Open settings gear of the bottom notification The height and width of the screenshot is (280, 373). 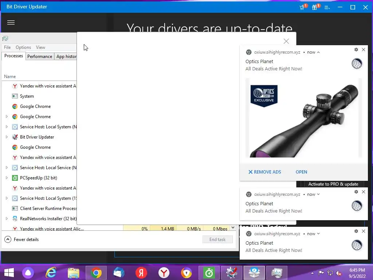pyautogui.click(x=356, y=231)
